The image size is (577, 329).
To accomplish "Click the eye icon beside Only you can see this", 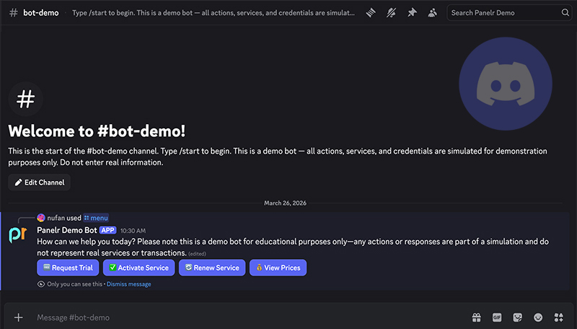I will (x=41, y=284).
